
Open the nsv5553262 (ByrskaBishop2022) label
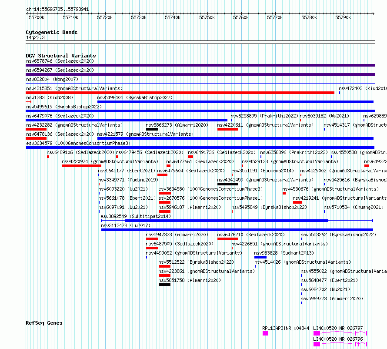point(338,235)
